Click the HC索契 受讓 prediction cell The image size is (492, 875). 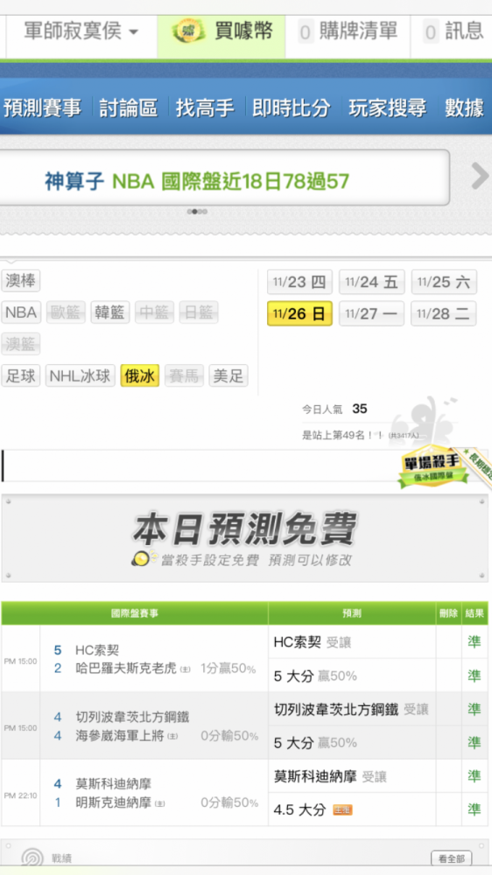click(352, 642)
